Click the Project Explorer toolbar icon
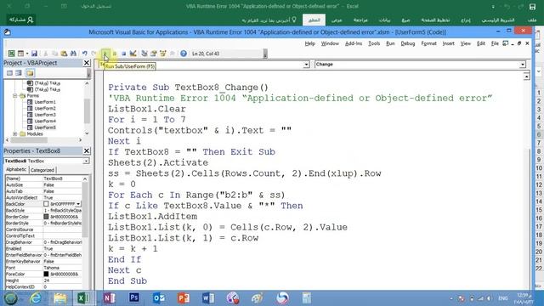This screenshot has height=306, width=544. click(144, 54)
